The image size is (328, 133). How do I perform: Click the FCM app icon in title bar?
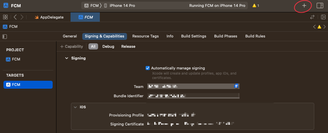pyautogui.click(x=6, y=5)
